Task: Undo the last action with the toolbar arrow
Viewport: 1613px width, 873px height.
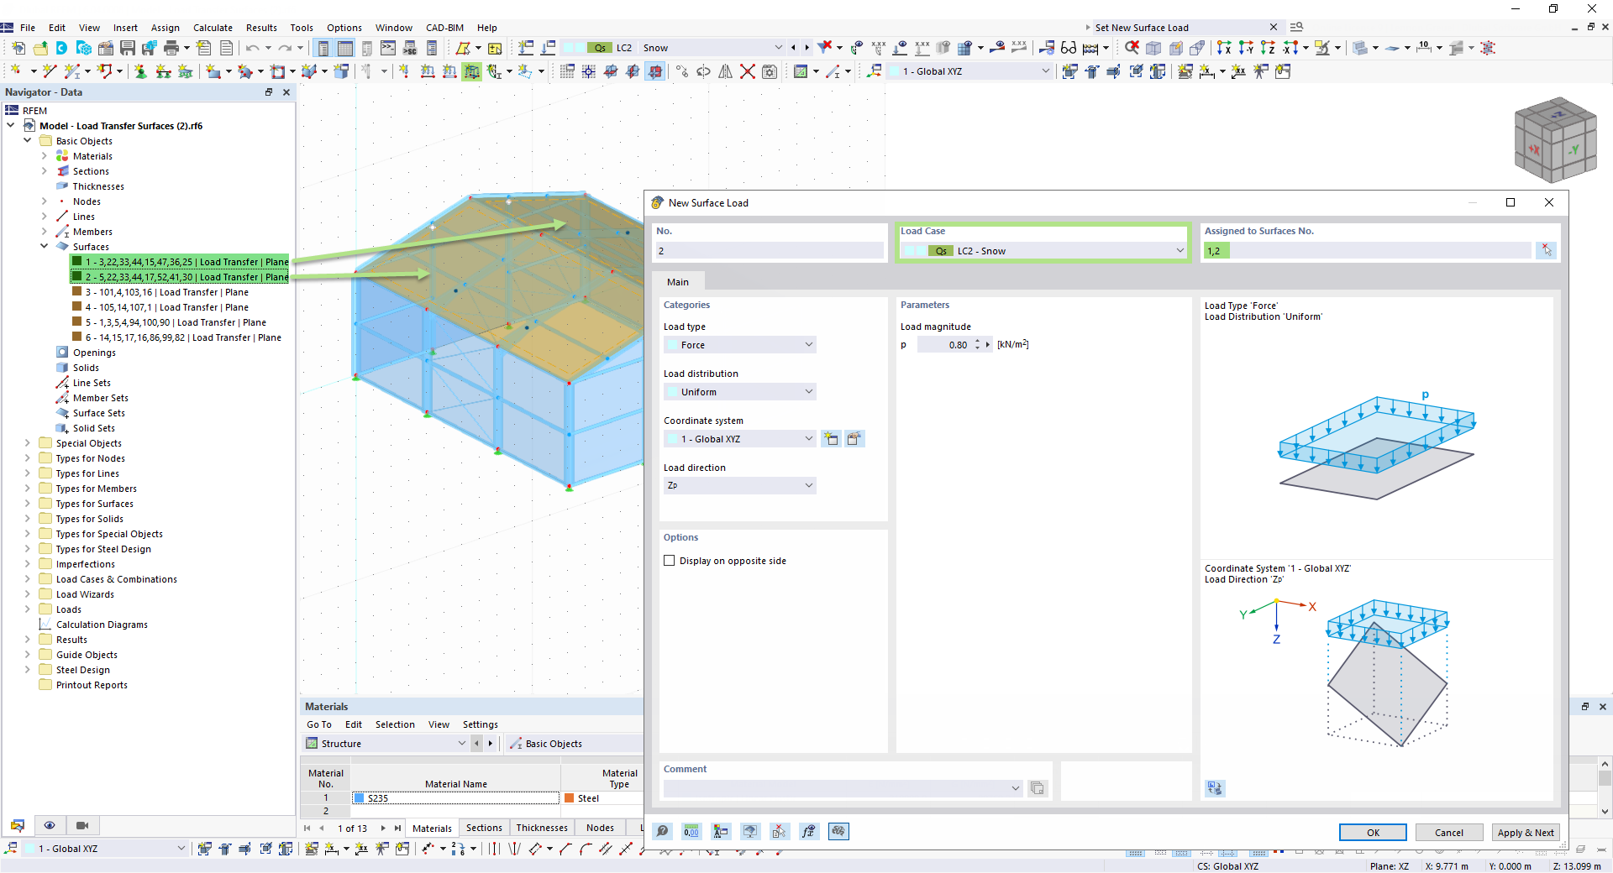Action: click(x=252, y=48)
